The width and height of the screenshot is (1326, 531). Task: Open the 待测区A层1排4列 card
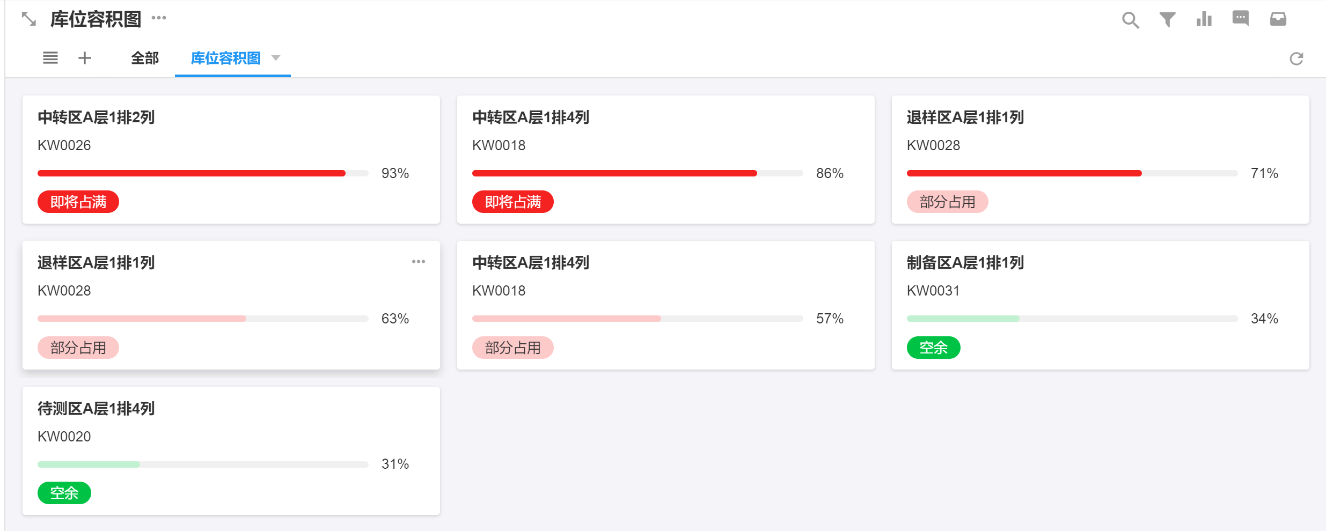point(231,451)
